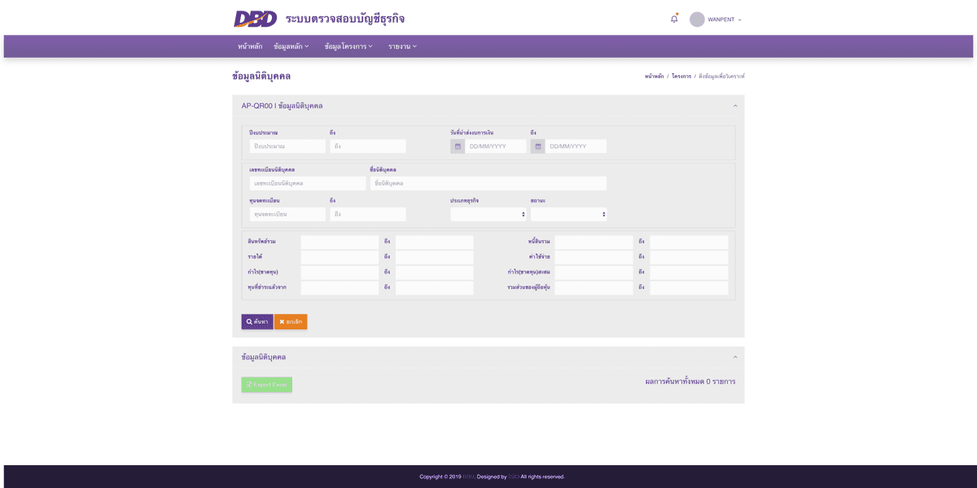Click the Export Excel button
Viewport: 977px width, 488px height.
(267, 385)
